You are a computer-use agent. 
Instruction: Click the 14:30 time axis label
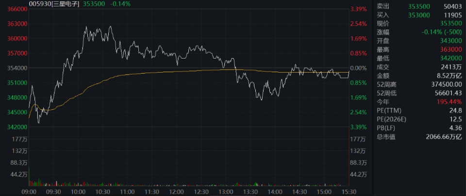pos(300,191)
